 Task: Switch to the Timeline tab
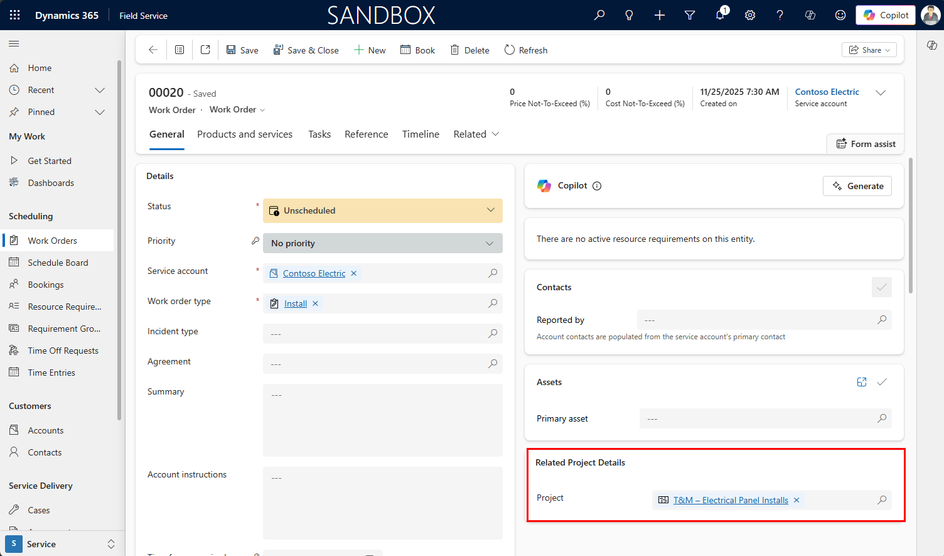[421, 134]
